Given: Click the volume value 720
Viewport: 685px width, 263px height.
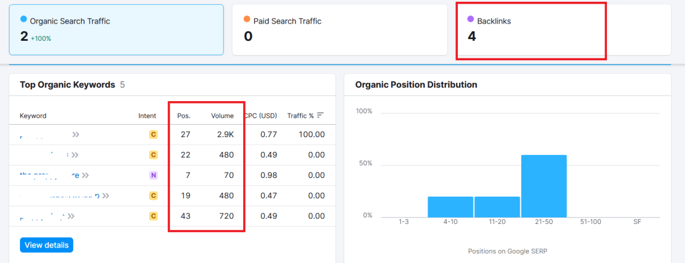Looking at the screenshot, I should (x=227, y=216).
